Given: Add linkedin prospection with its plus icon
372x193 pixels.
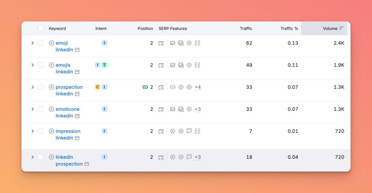Looking at the screenshot, I should tap(52, 157).
